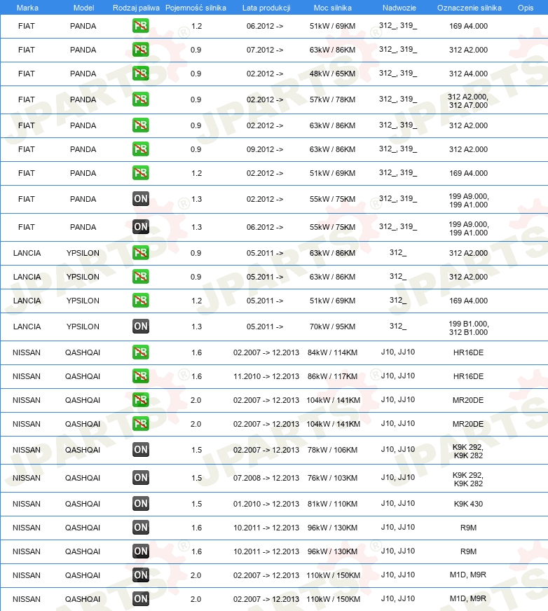The width and height of the screenshot is (548, 611).
Task: Click the 1.5 capacity in the 81kW / 110KM row
Action: click(196, 504)
